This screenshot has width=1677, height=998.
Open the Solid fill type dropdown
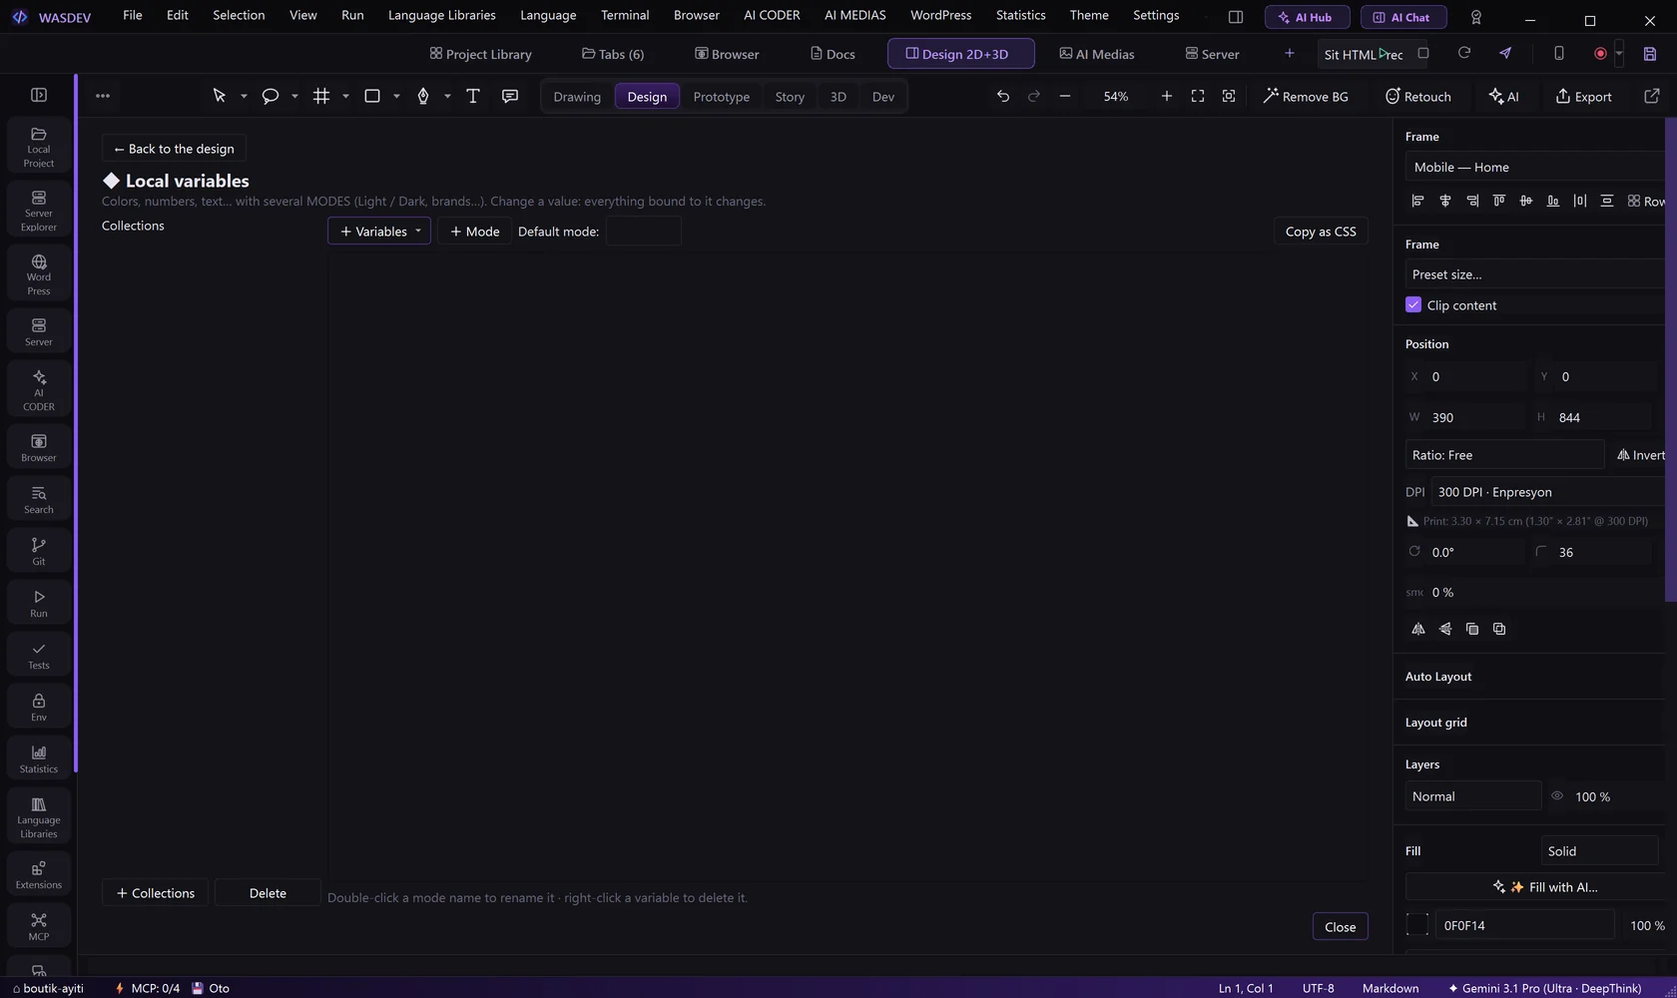pyautogui.click(x=1599, y=851)
